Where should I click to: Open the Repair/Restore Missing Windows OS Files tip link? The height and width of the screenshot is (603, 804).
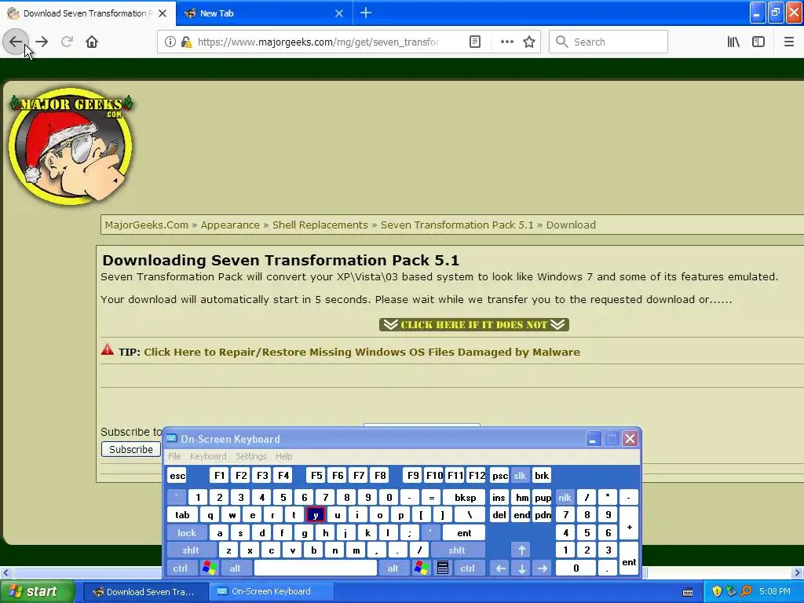pyautogui.click(x=361, y=353)
